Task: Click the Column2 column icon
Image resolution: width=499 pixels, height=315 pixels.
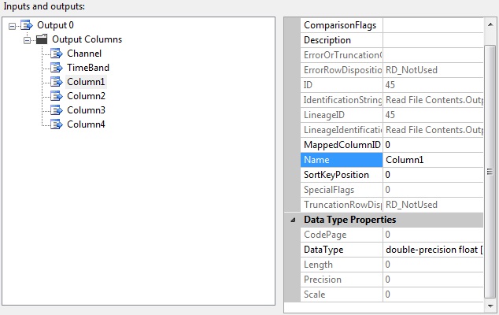Action: point(56,96)
